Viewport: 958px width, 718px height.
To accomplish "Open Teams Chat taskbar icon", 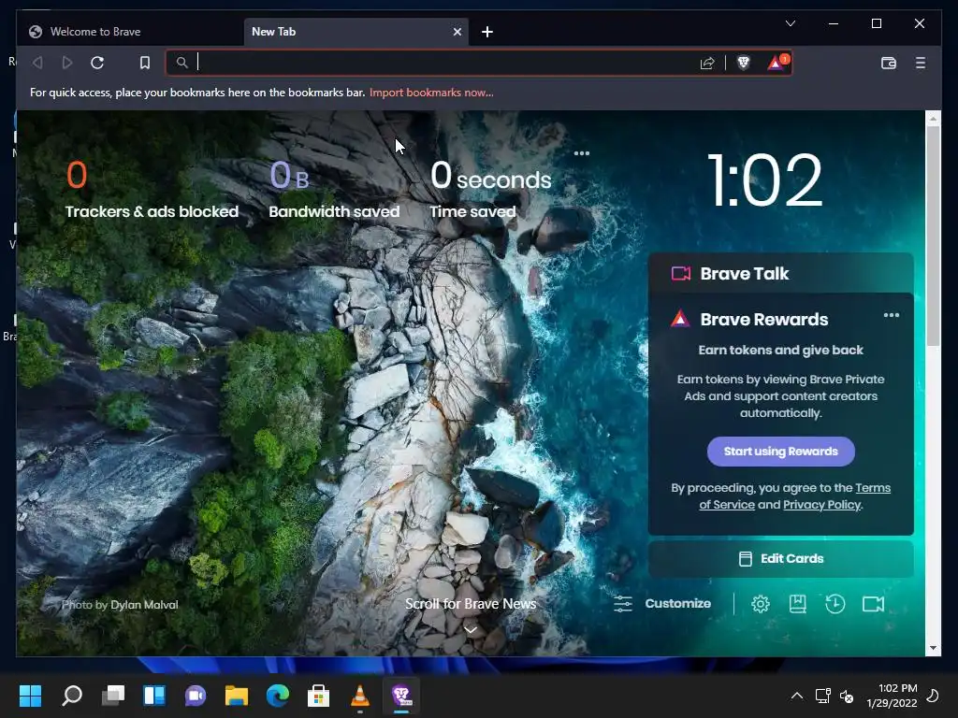I will [x=196, y=696].
